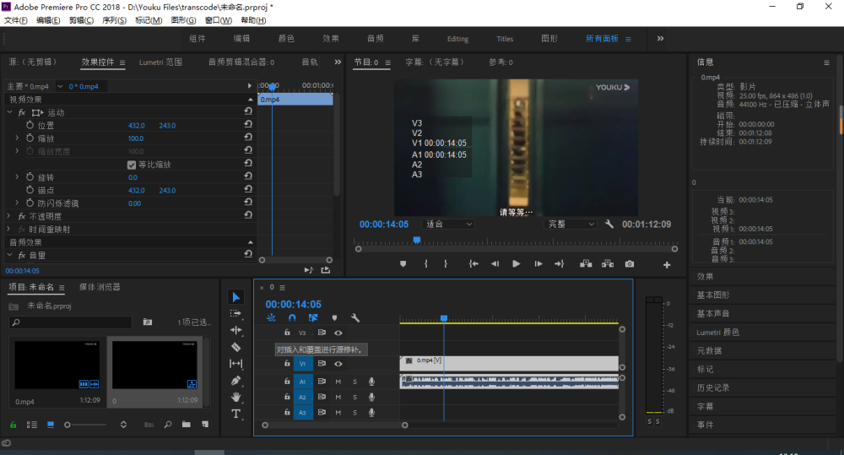844x455 pixels.
Task: Click the 0.mp4 thumbnail in project bin
Action: (x=57, y=365)
